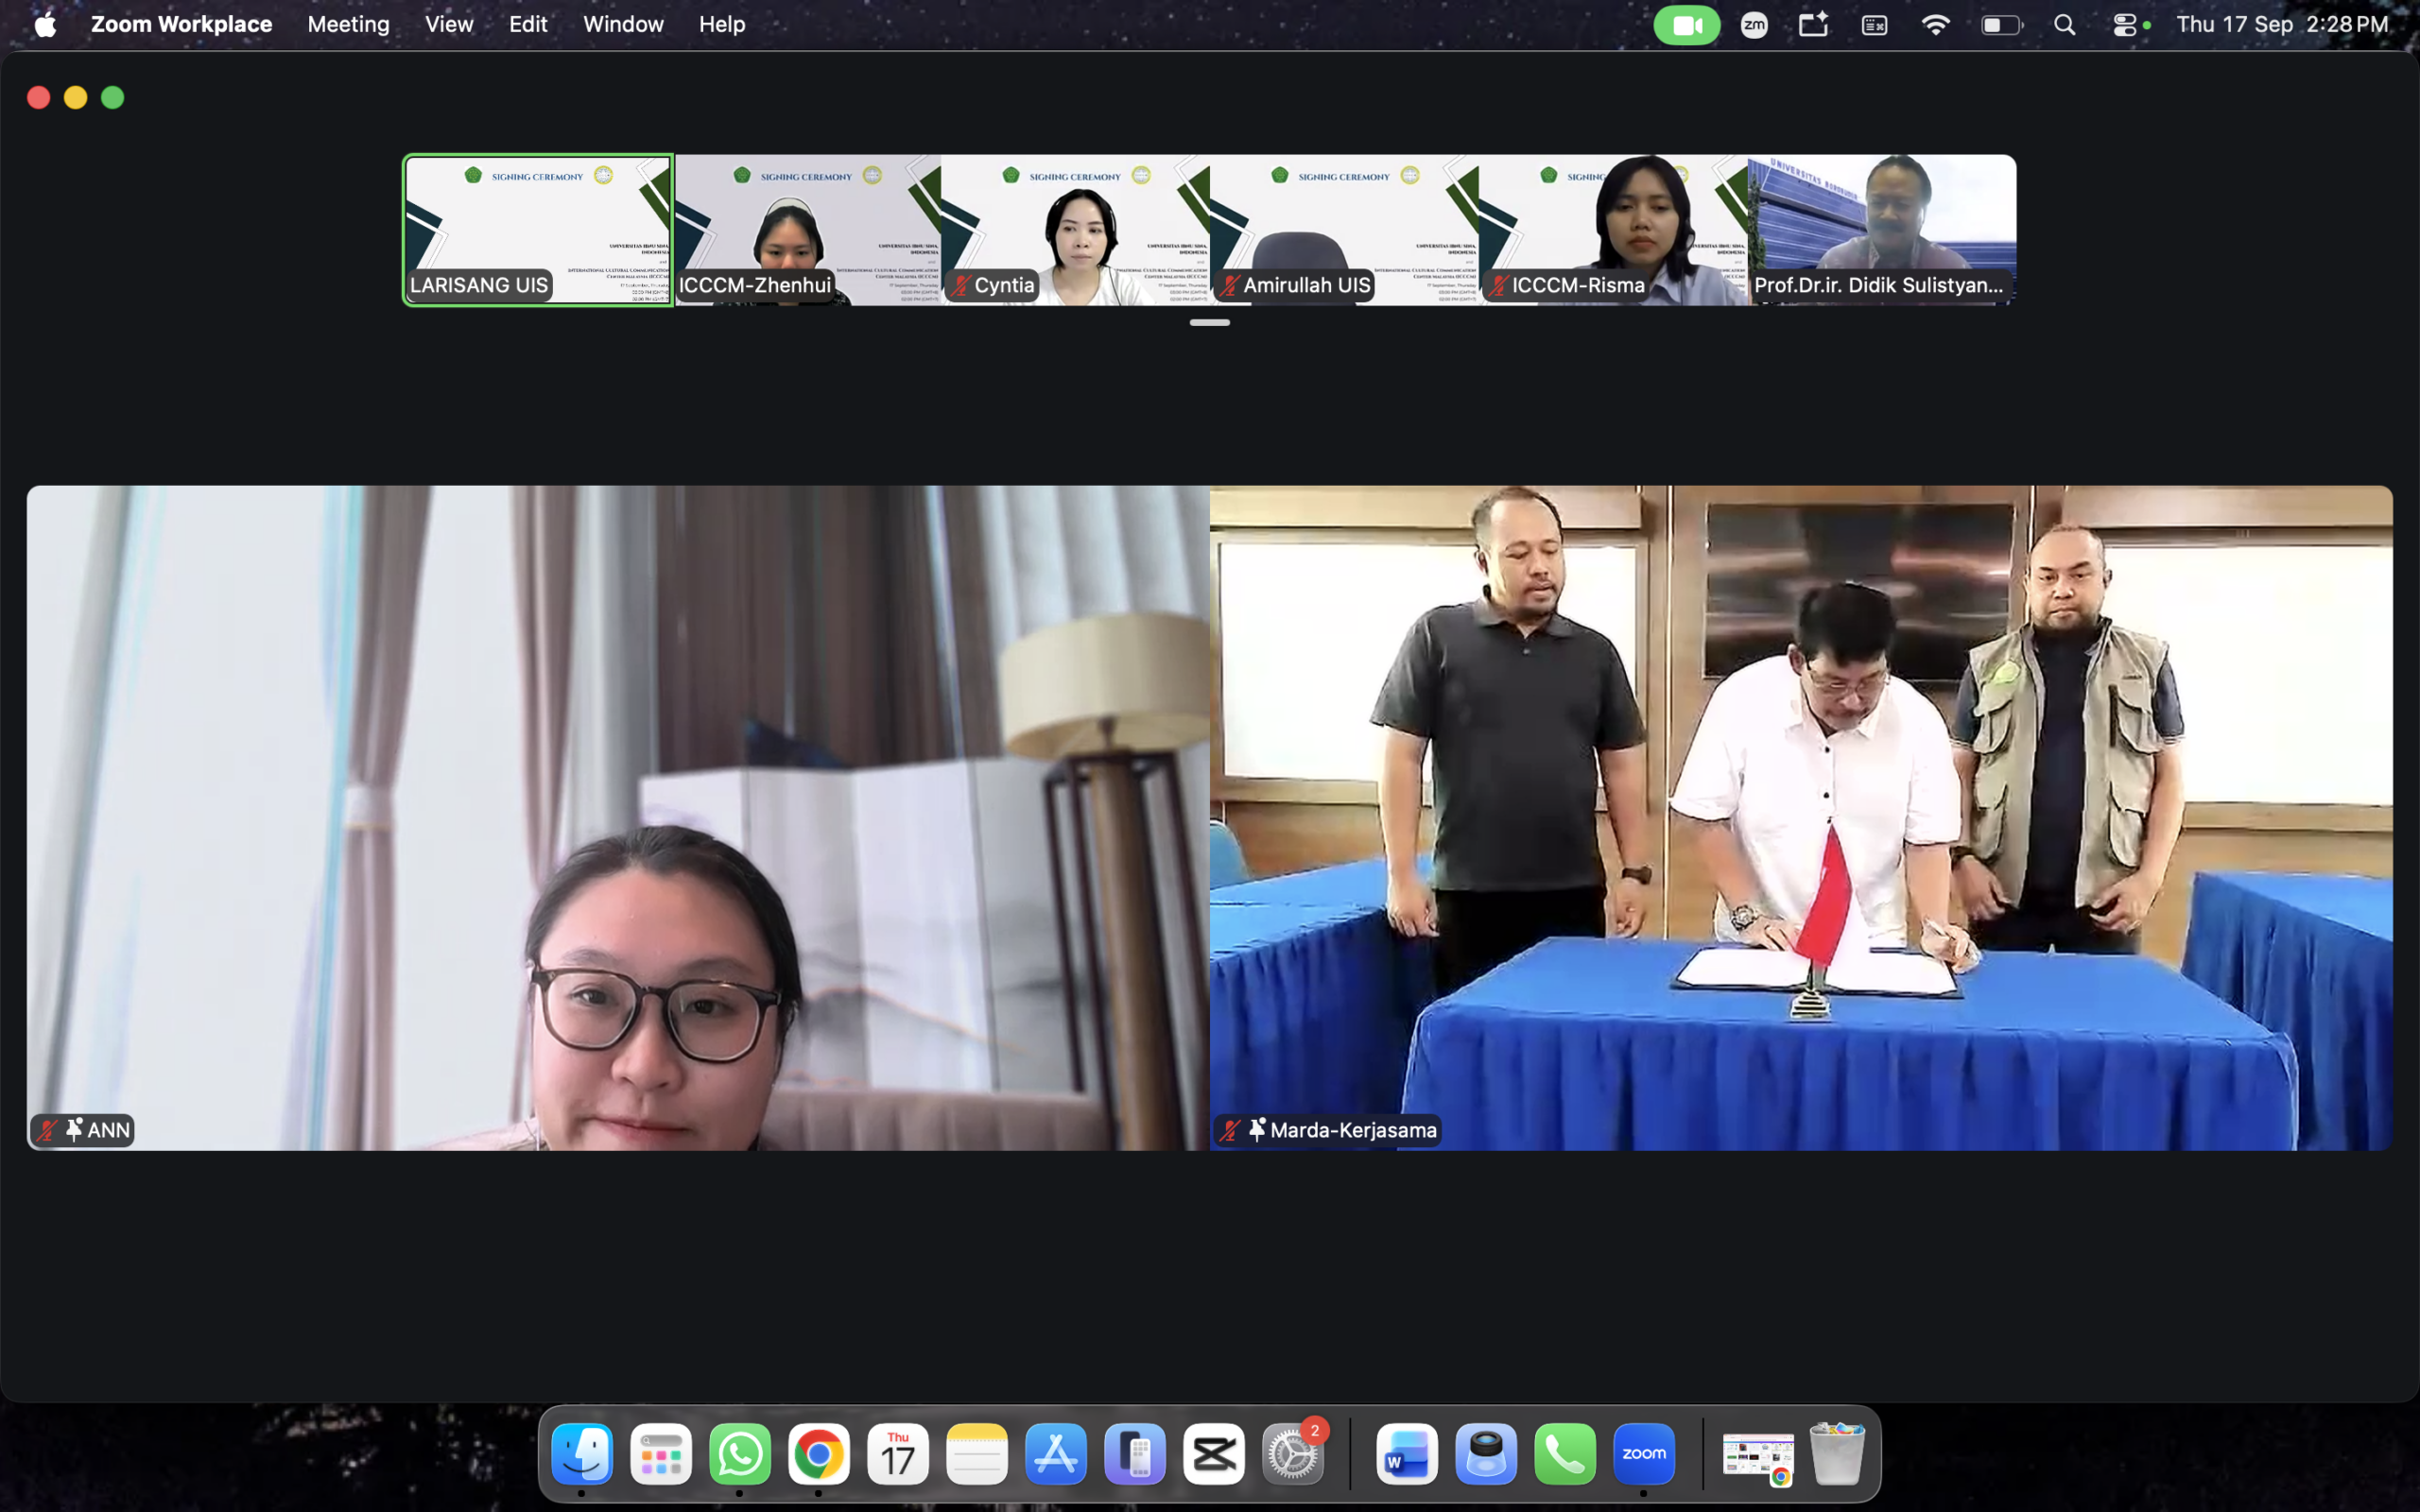This screenshot has height=1512, width=2420.
Task: Select the LARISANG UIS participant thumbnail
Action: pyautogui.click(x=538, y=230)
